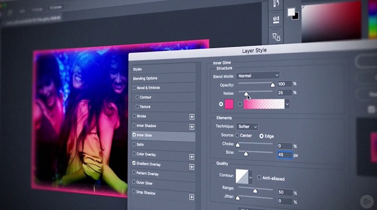Add another Drop Shadow with plus icon
Viewport: 377px width, 210px height.
191,197
